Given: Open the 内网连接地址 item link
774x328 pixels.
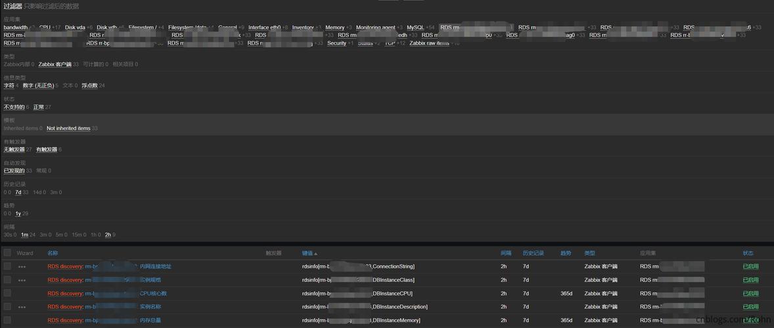Looking at the screenshot, I should click(128, 266).
